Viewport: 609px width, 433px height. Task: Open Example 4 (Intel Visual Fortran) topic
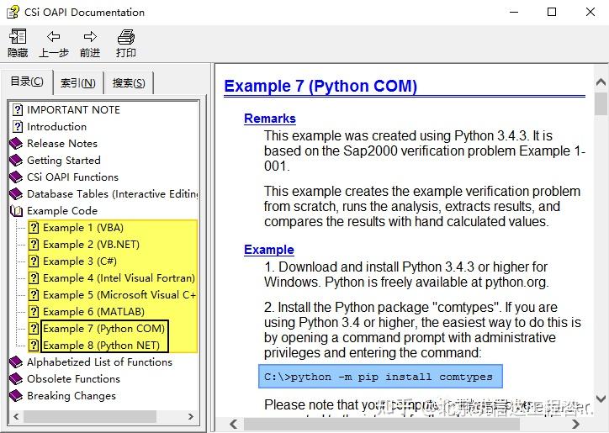pos(119,278)
